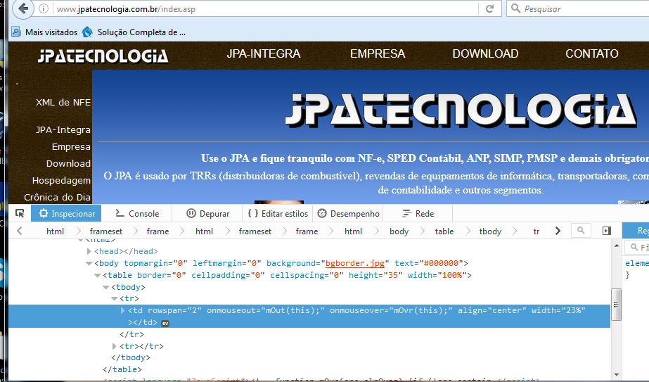This screenshot has height=382, width=649.
Task: Select the table breadcrumb
Action: pyautogui.click(x=444, y=231)
